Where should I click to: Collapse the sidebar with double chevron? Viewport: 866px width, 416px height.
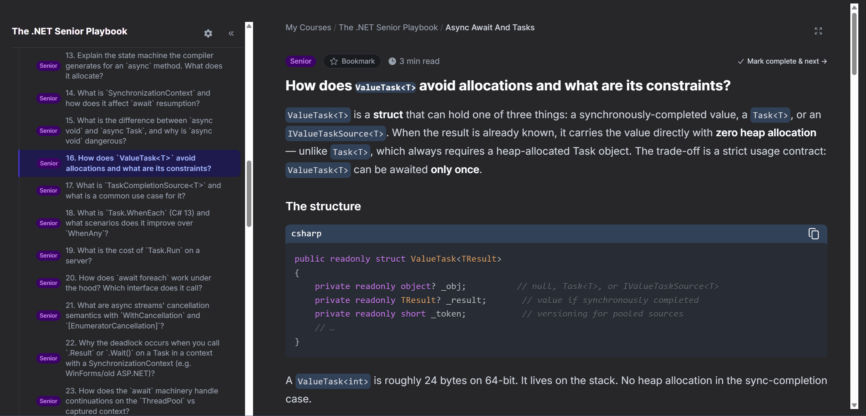(x=231, y=33)
